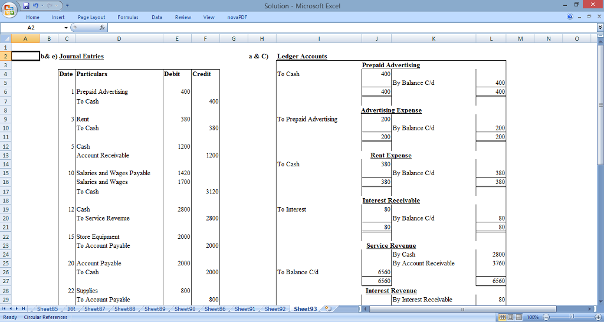Viewport: 604px width, 322px height.
Task: Click the horizontal scrollbar thumb
Action: pyautogui.click(x=463, y=309)
